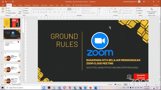Open the View tab
161x90 pixels.
pyautogui.click(x=57, y=5)
